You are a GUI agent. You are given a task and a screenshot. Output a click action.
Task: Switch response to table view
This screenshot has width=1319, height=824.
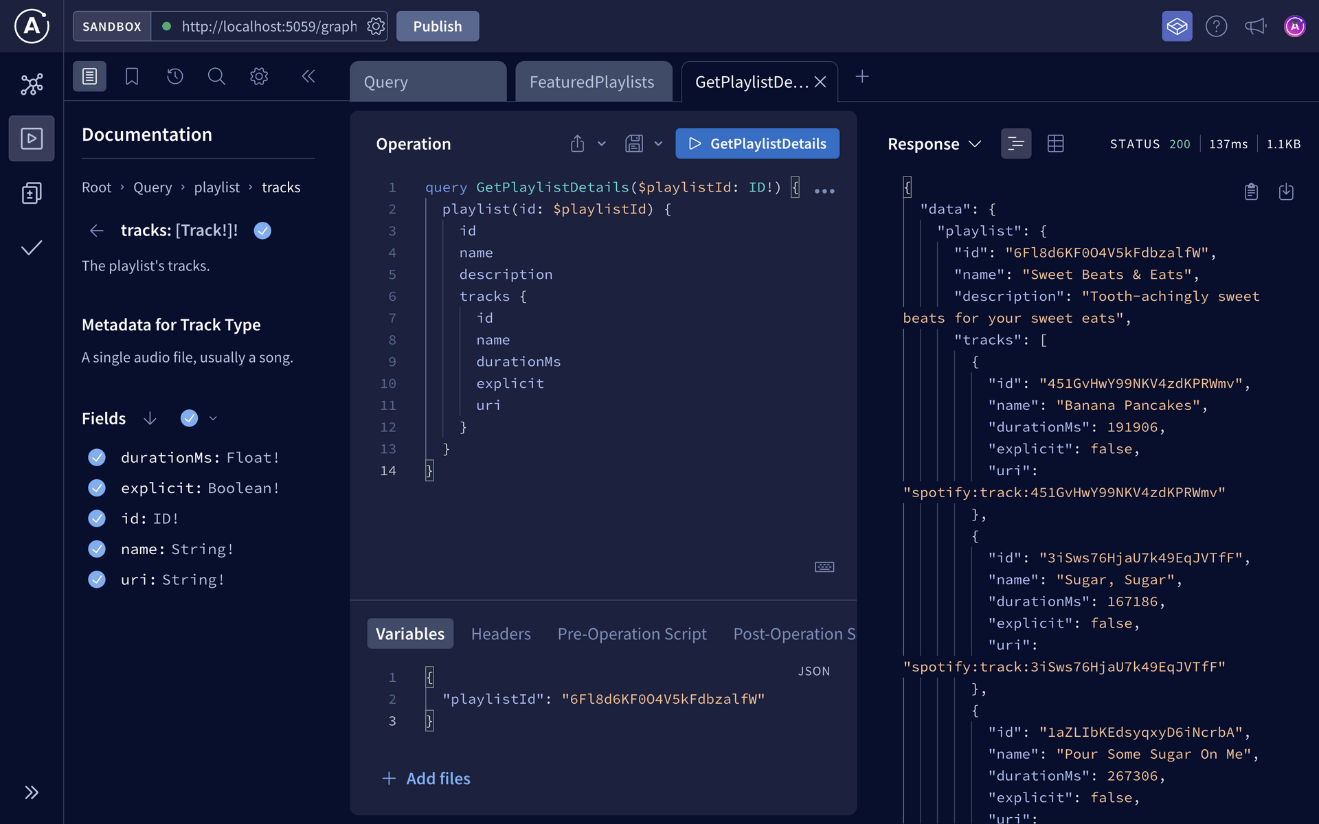pos(1056,144)
